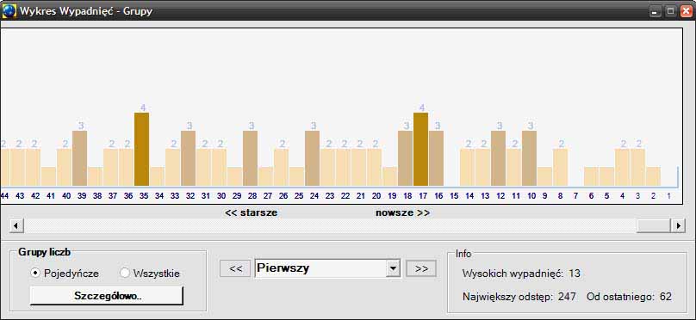Click the 'Największy odstęp: 247' text

pyautogui.click(x=519, y=297)
